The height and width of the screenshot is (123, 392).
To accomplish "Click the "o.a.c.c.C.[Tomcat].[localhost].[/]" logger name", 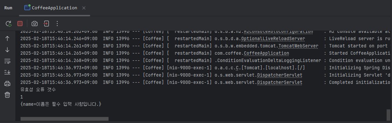I will 260,68.
